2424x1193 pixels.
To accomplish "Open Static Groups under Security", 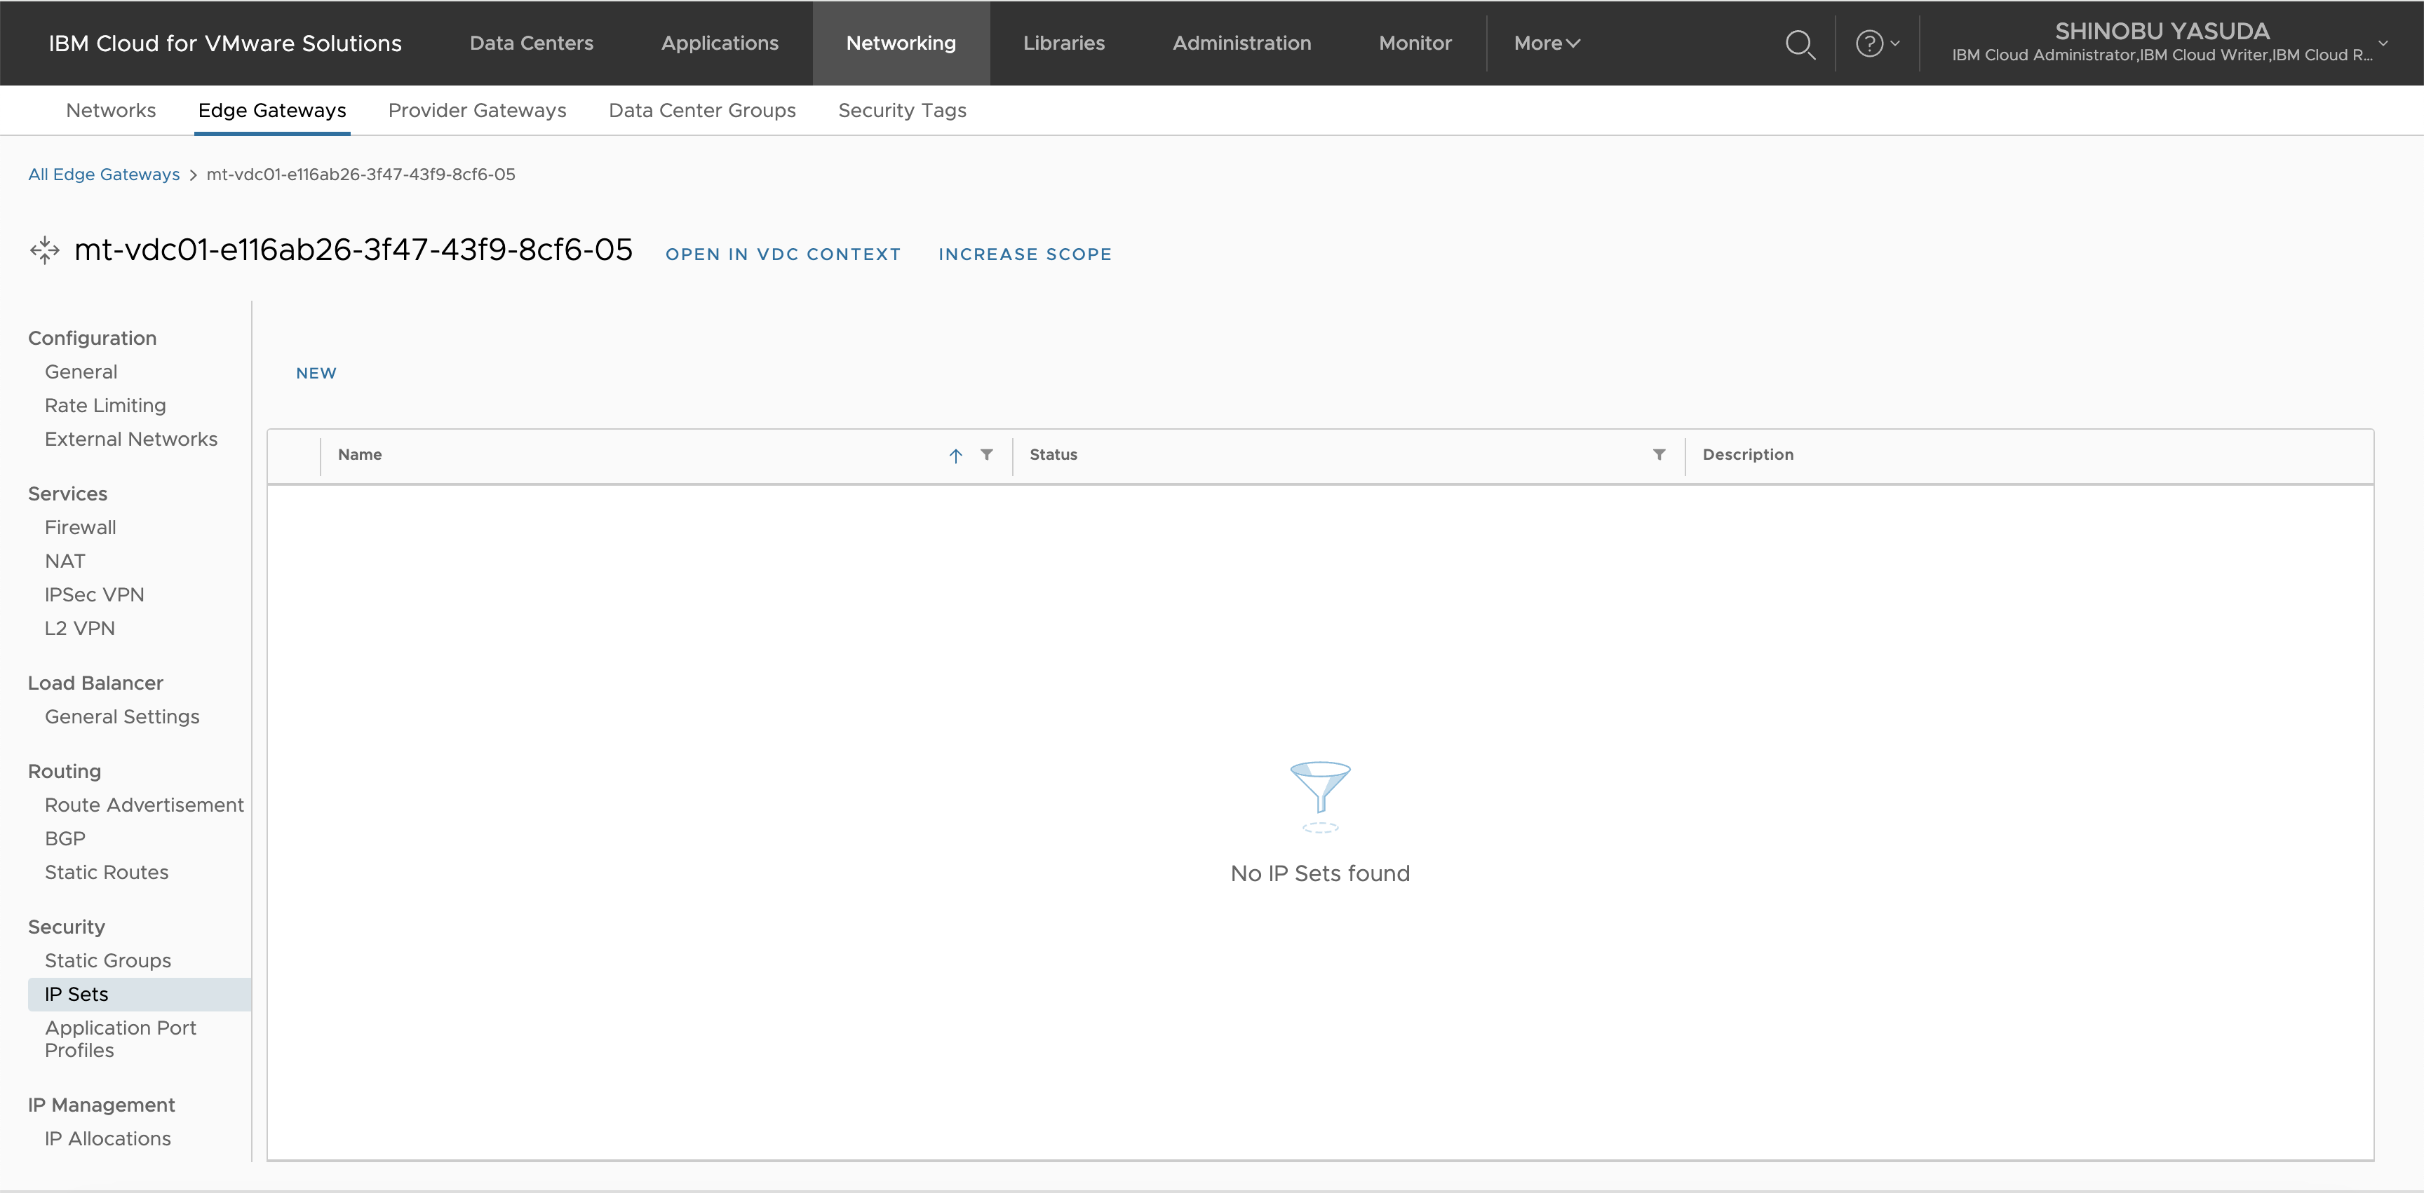I will 107,961.
